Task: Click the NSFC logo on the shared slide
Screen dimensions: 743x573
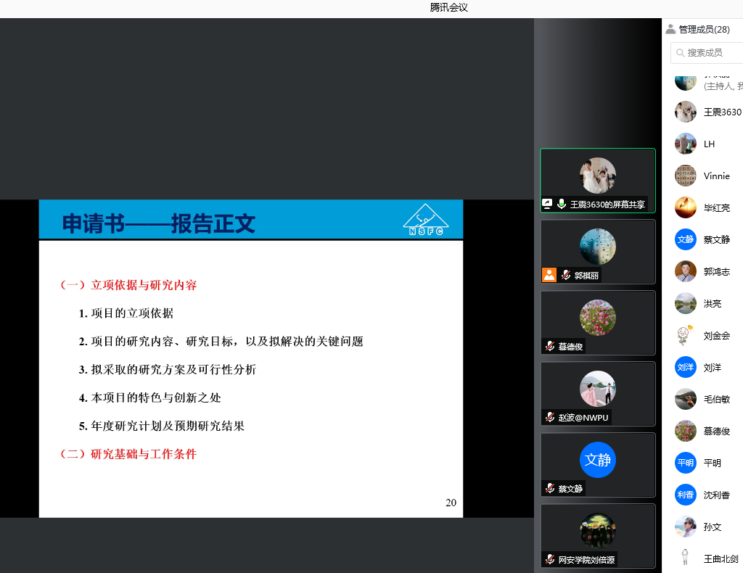Action: [x=425, y=219]
